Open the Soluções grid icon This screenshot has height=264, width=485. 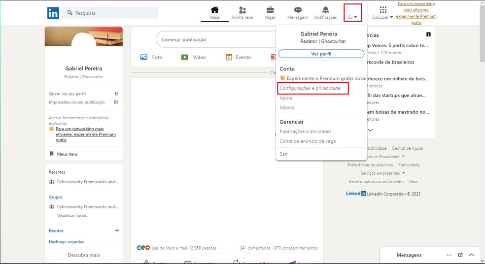click(x=383, y=10)
